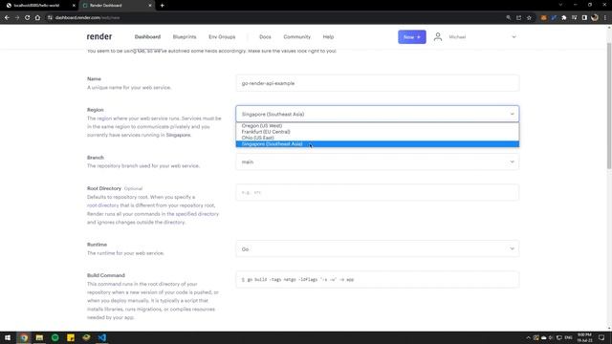Open the tab search chevron
Image resolution: width=612 pixels, height=344 pixels.
pos(560,5)
